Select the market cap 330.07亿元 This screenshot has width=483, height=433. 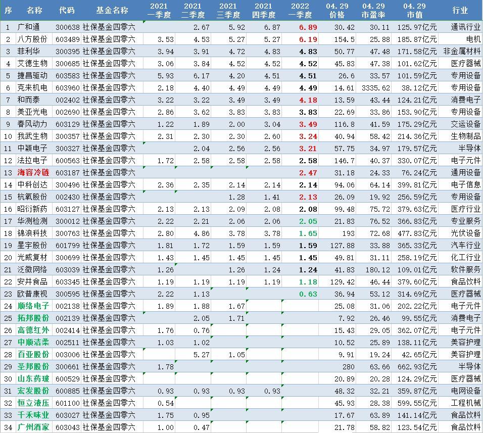pyautogui.click(x=417, y=161)
